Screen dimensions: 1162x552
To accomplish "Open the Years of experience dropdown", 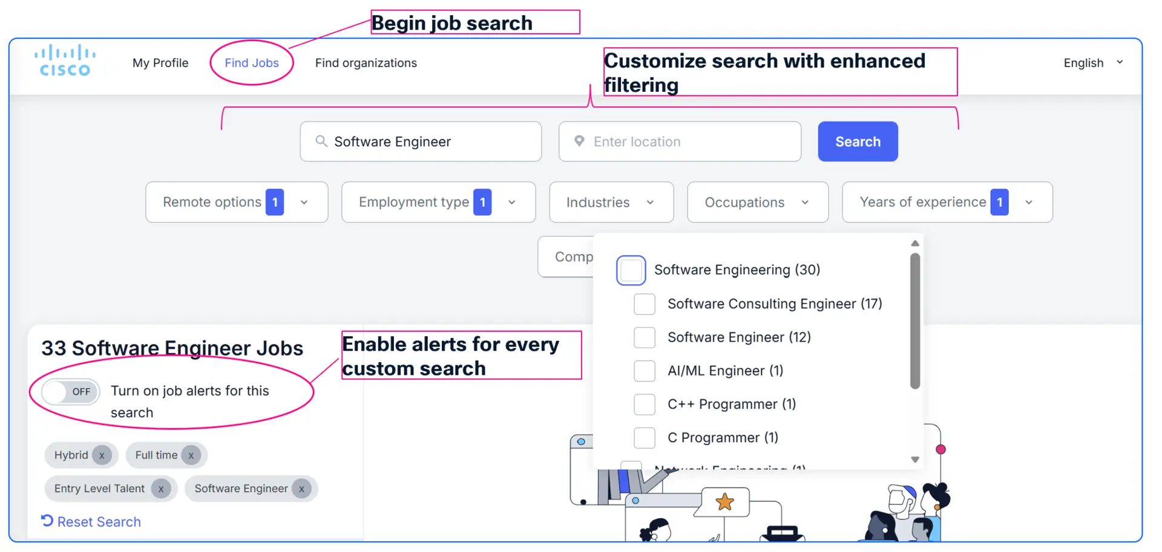I will click(947, 202).
